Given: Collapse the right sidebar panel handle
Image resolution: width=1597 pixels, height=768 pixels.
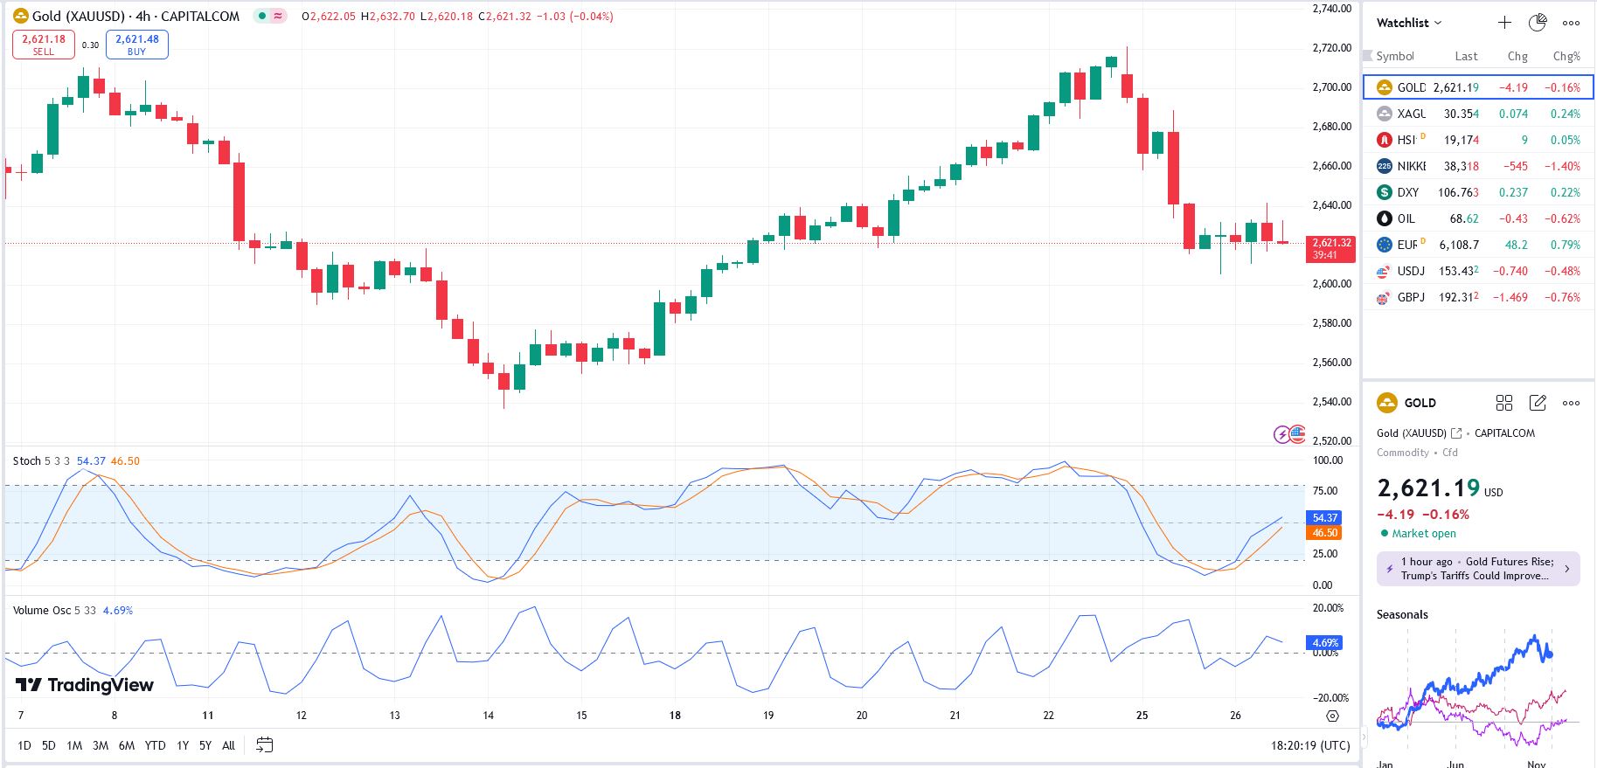Looking at the screenshot, I should point(1362,738).
